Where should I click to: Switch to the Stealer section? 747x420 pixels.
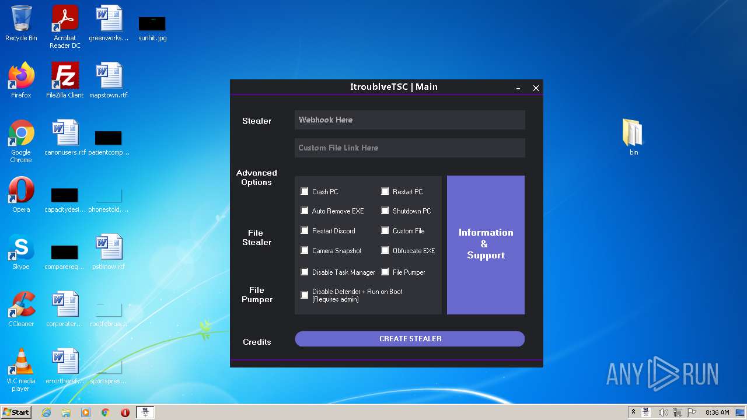click(x=257, y=121)
